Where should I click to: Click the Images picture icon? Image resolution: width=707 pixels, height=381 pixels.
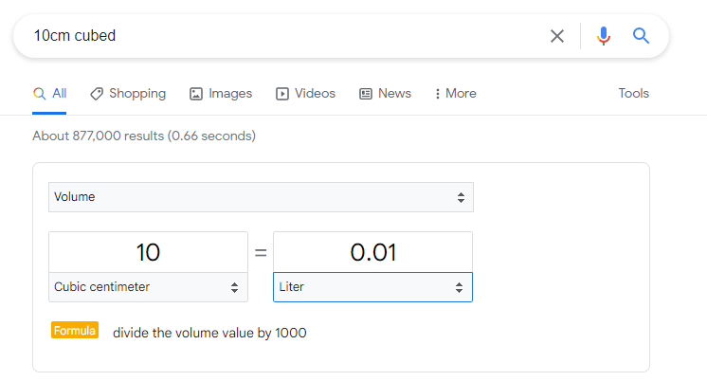click(x=196, y=94)
